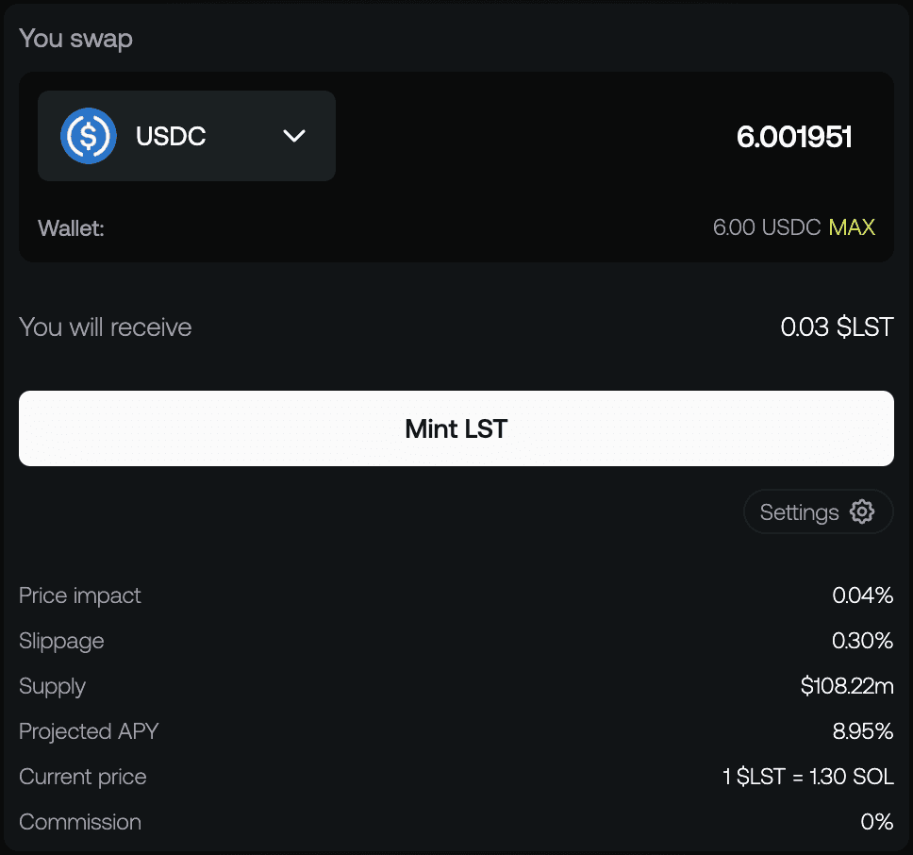This screenshot has height=855, width=913.
Task: Click the 0.03 $LST receive amount
Action: click(x=837, y=327)
